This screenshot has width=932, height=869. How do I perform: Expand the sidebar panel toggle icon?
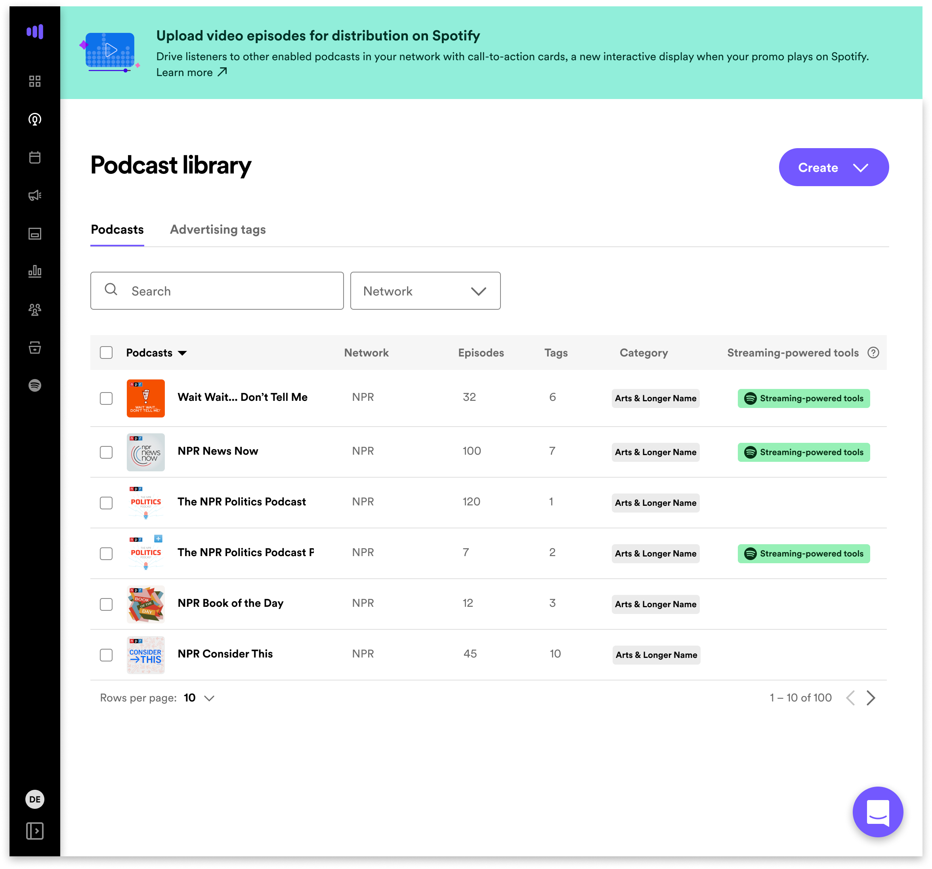(35, 831)
